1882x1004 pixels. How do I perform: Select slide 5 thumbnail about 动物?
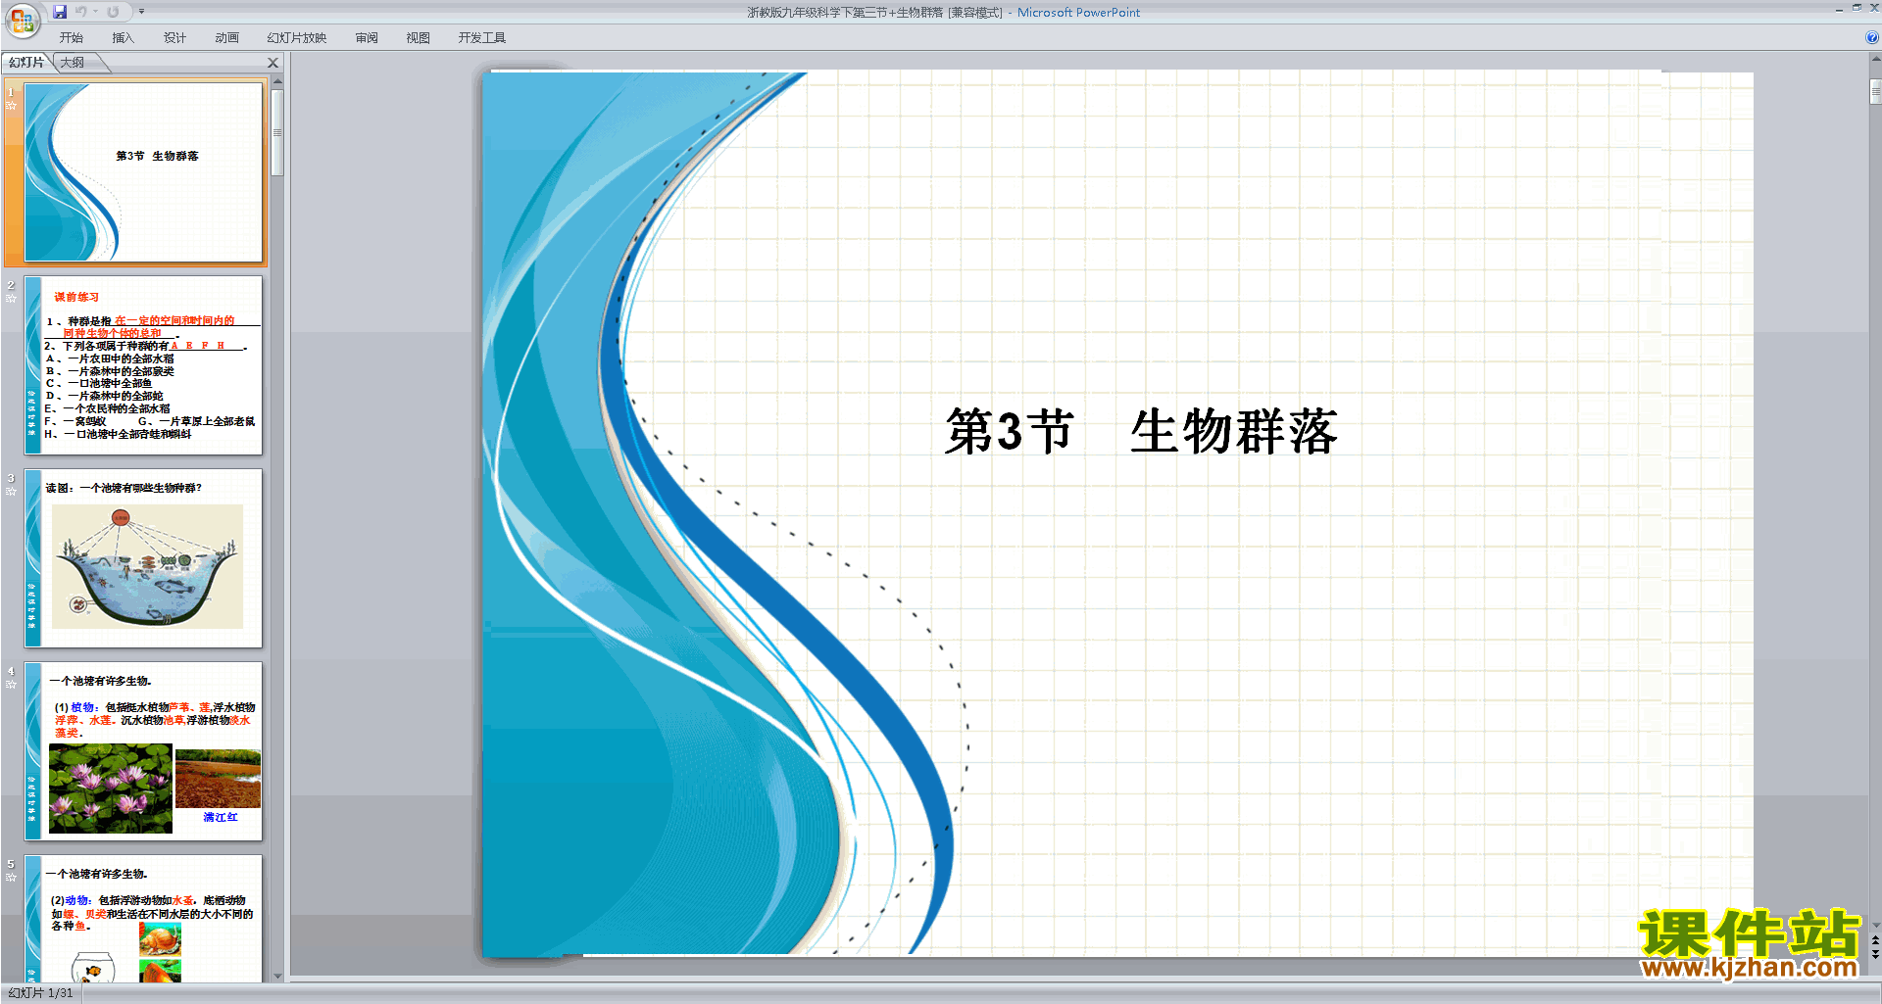[143, 919]
